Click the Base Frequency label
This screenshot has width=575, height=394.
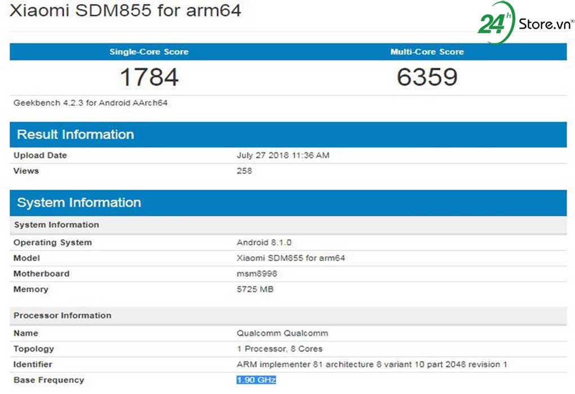point(49,380)
